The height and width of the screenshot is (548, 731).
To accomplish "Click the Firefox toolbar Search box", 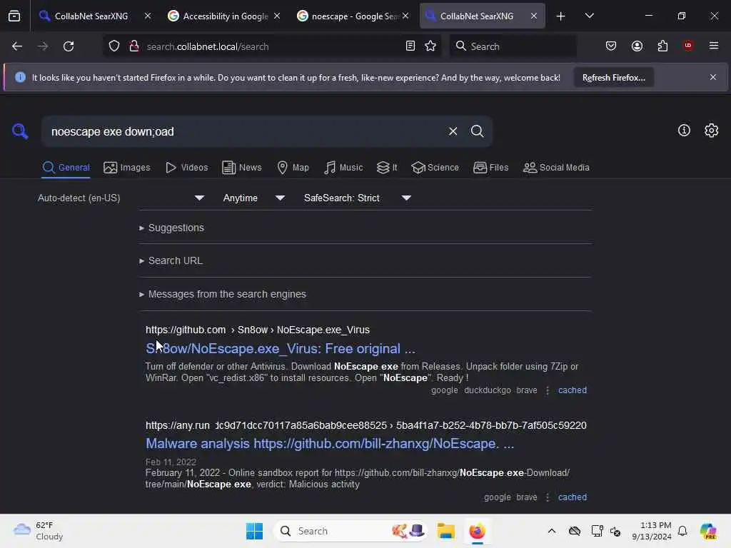I will [513, 46].
